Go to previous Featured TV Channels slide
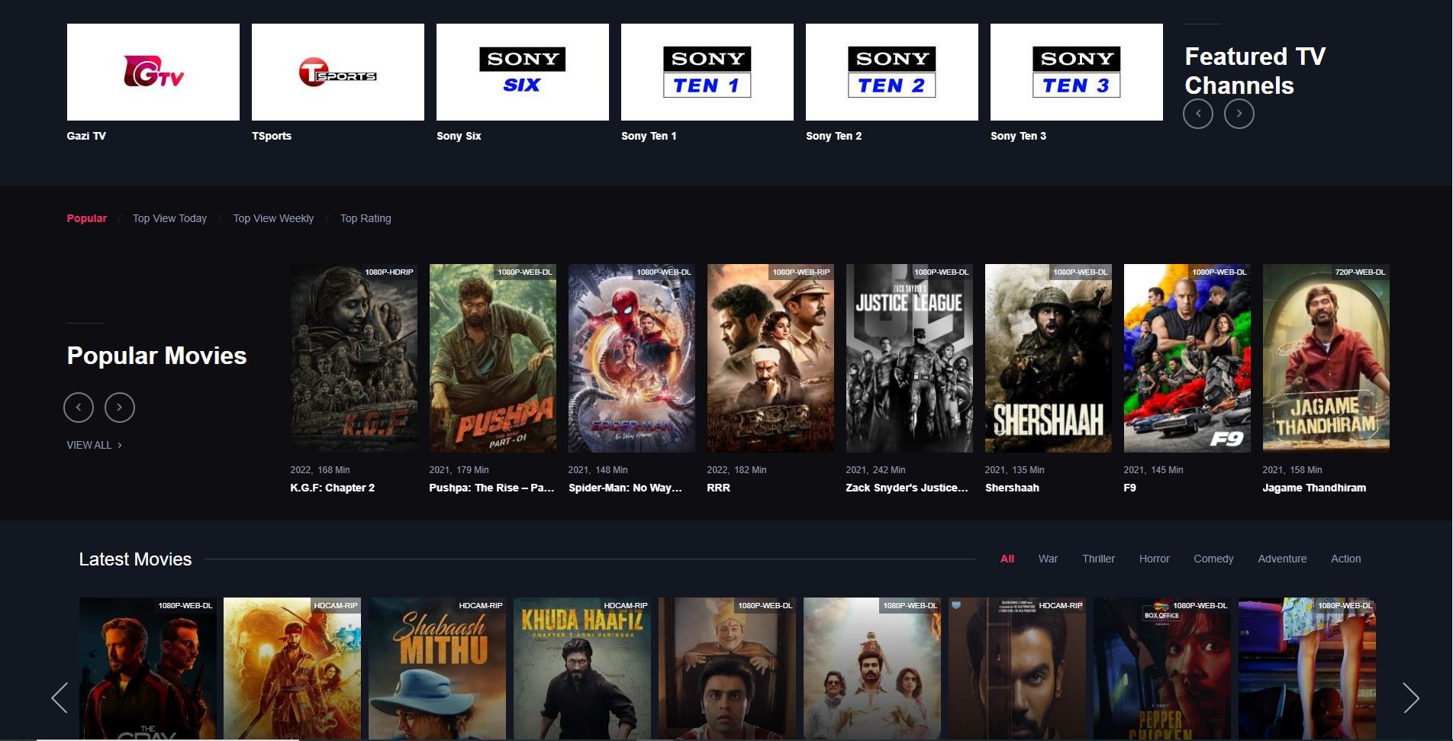 coord(1198,114)
